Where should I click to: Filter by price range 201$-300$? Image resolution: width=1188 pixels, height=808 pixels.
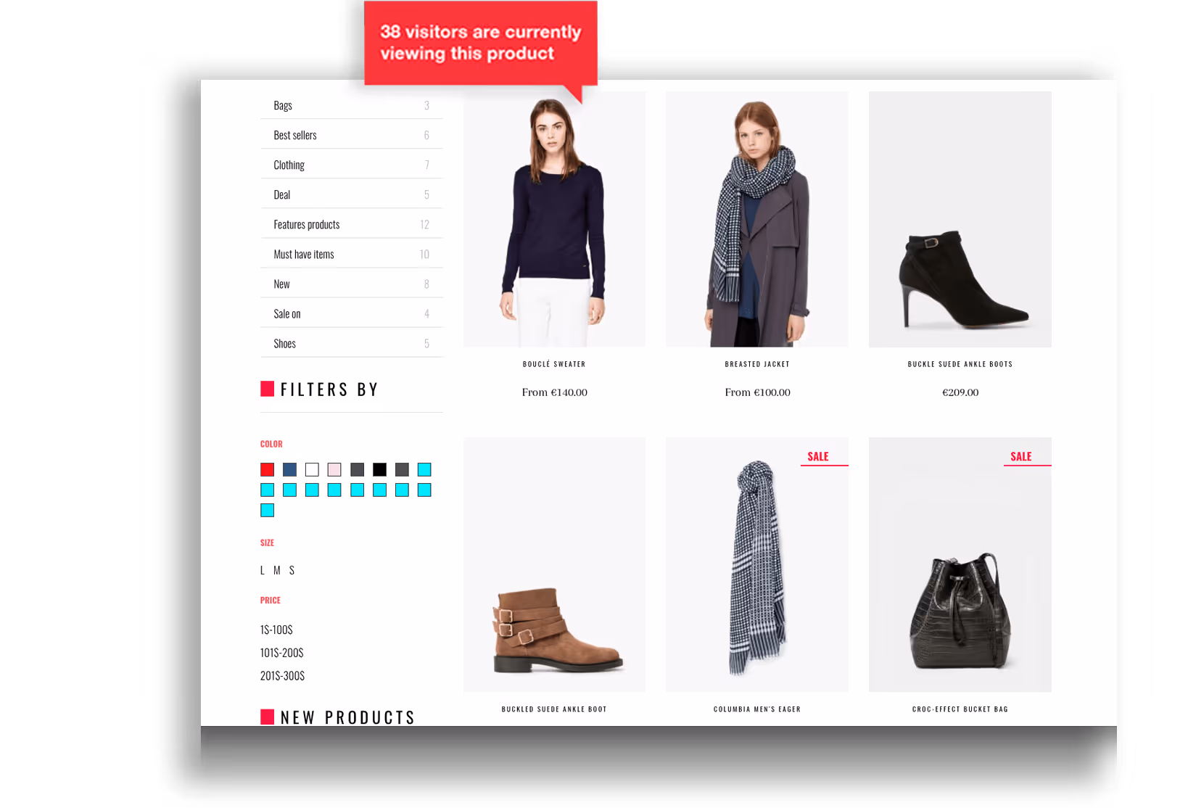[x=282, y=675]
